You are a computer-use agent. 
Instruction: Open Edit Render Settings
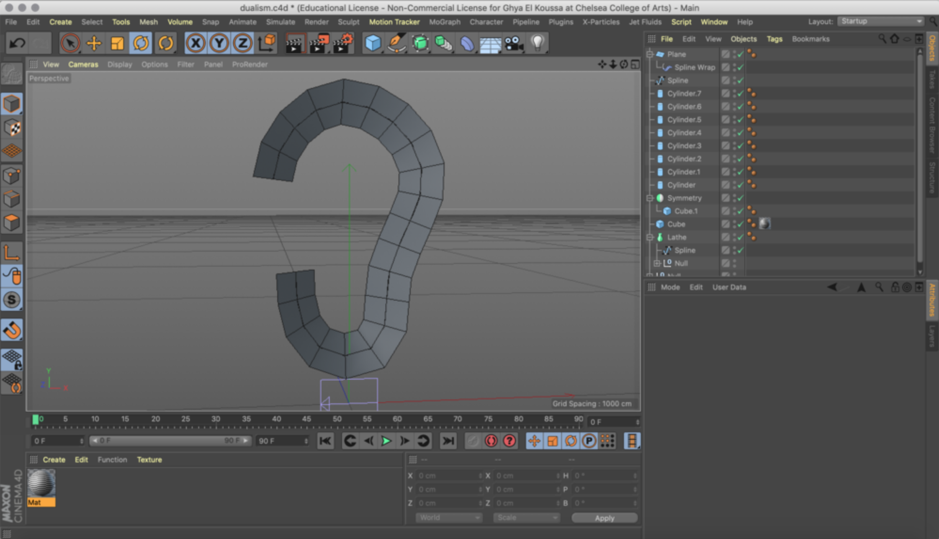[343, 43]
